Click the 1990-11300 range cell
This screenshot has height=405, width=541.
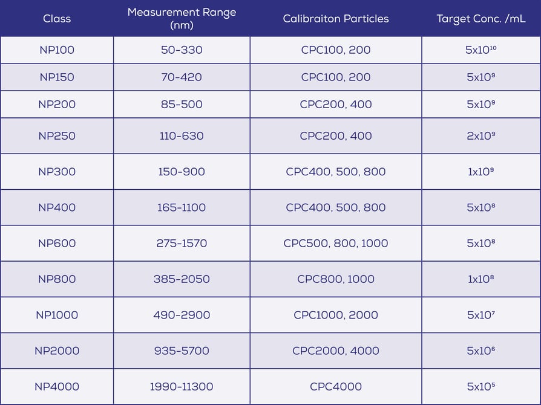(x=182, y=386)
